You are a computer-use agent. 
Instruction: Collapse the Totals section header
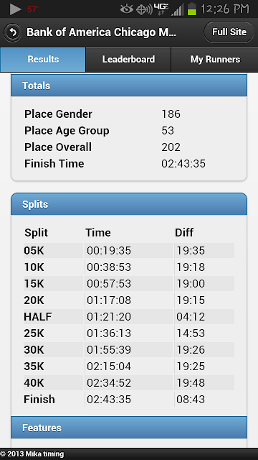tap(129, 86)
